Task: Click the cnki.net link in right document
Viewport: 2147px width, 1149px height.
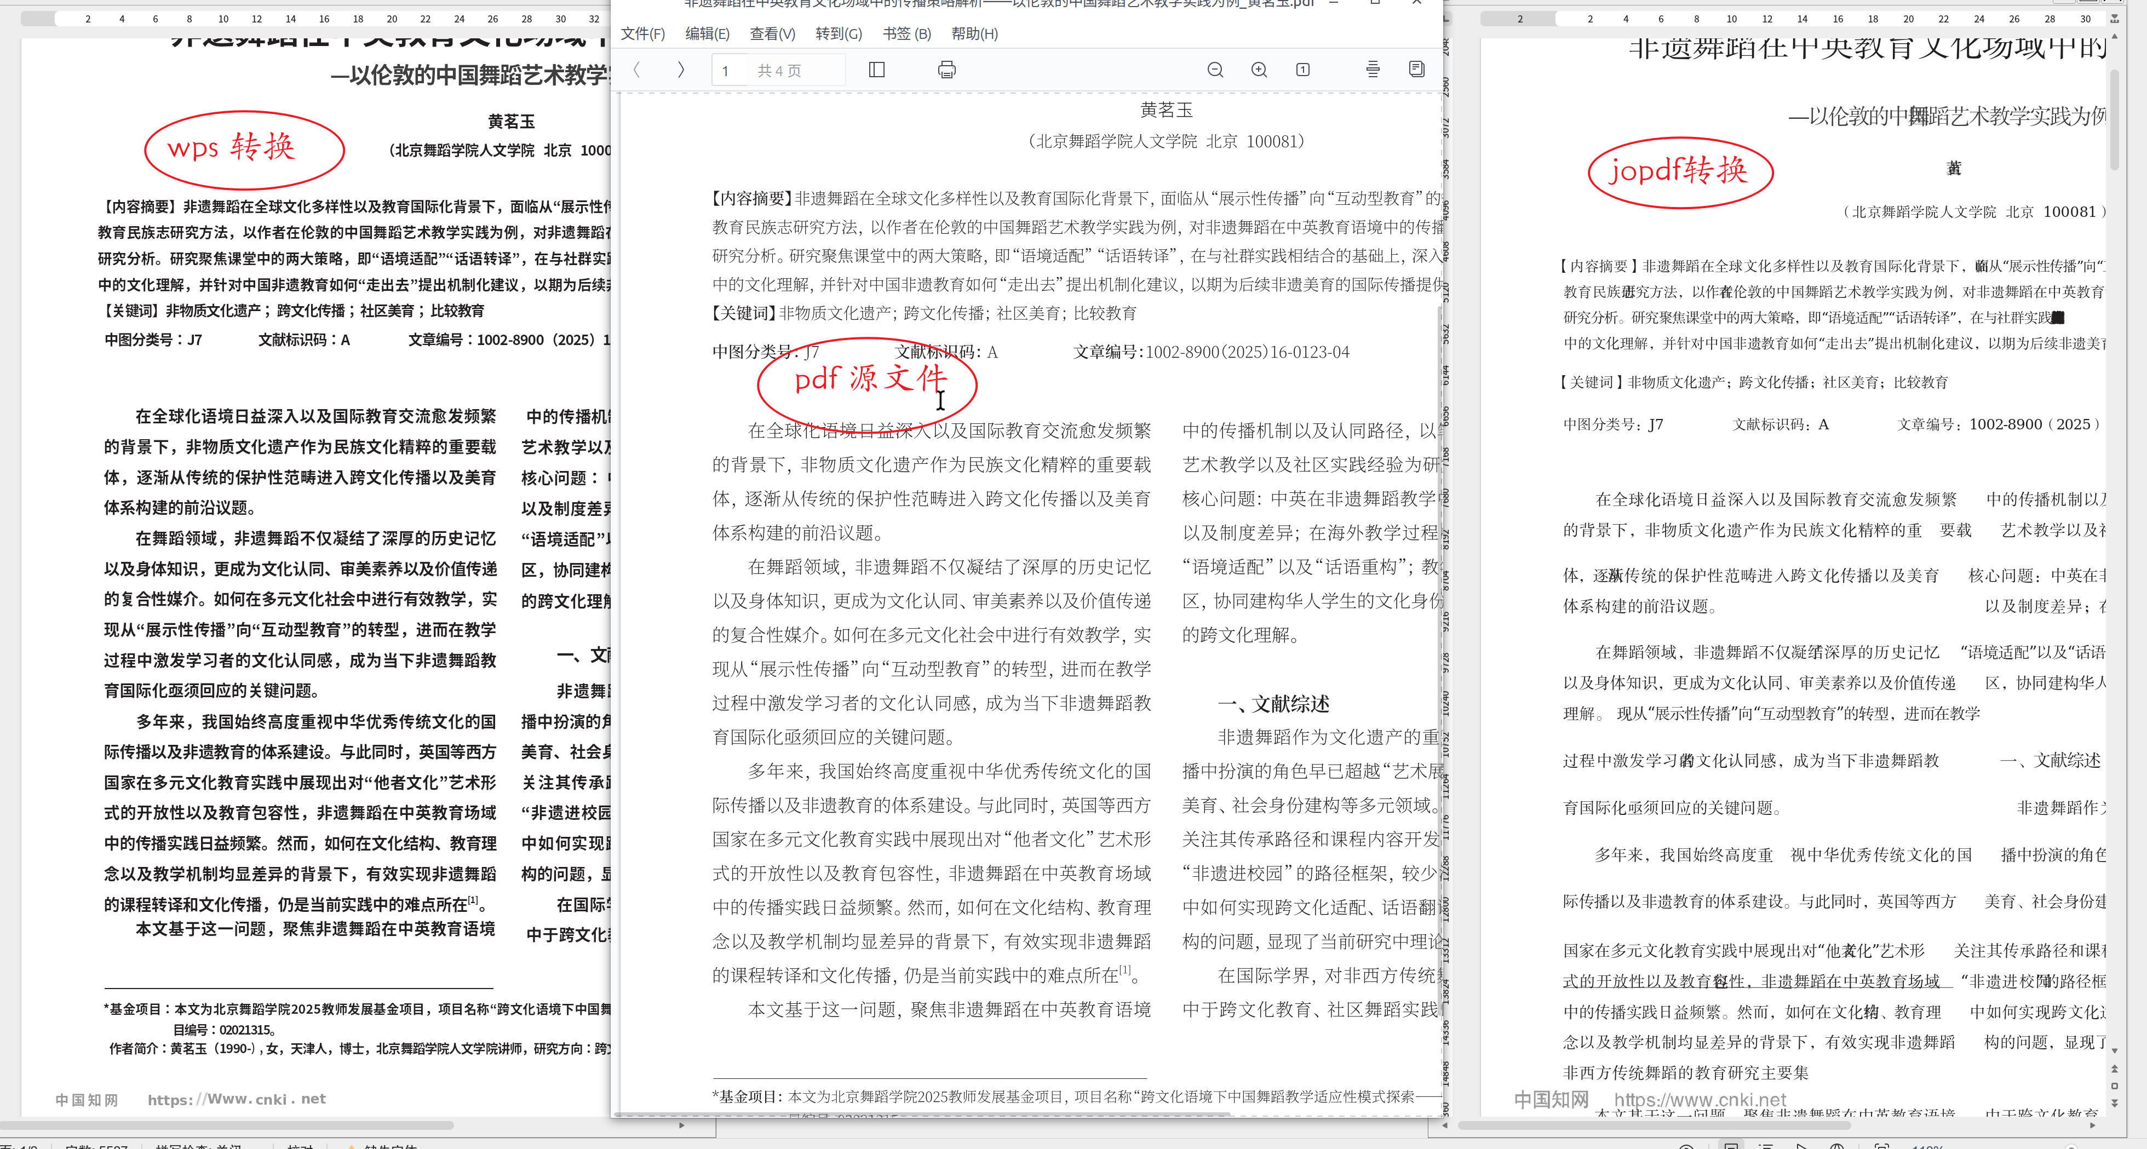Action: click(x=1700, y=1100)
